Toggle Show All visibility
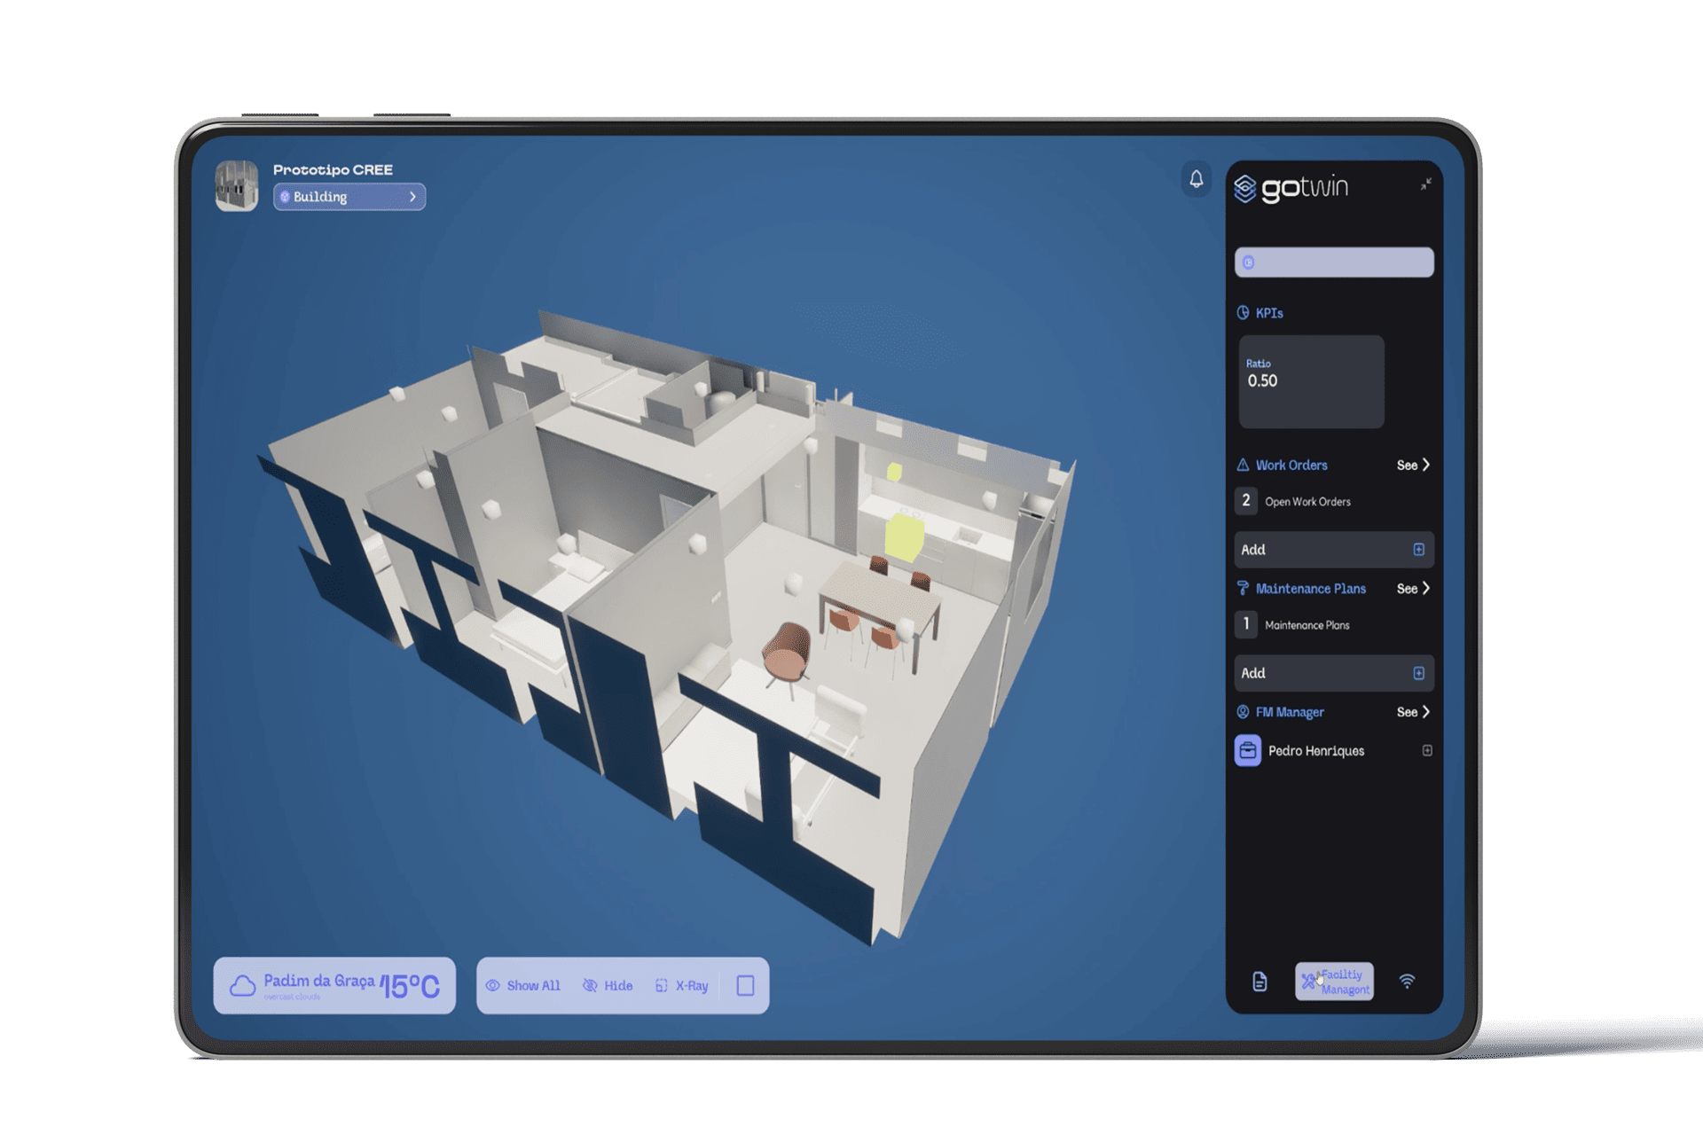The height and width of the screenshot is (1135, 1703). [x=523, y=986]
